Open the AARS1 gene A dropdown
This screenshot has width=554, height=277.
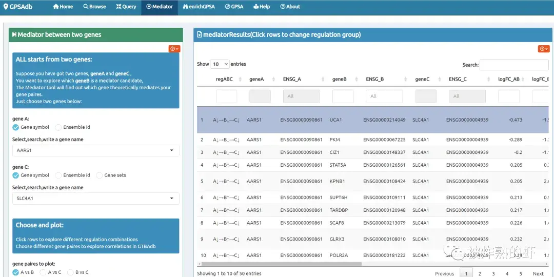(95, 151)
